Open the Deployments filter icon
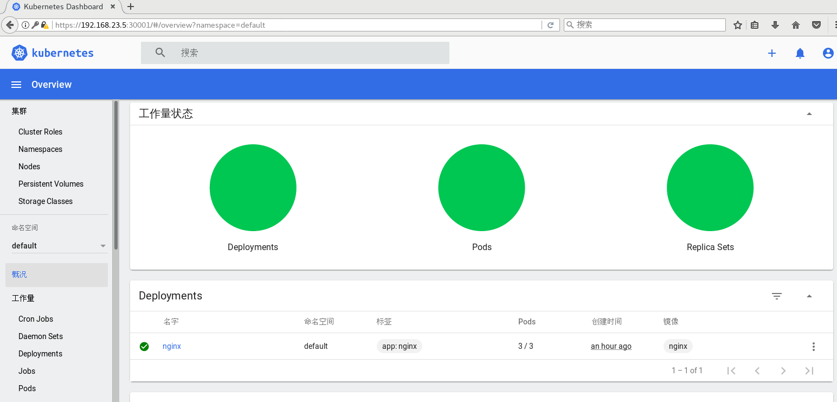 tap(777, 296)
